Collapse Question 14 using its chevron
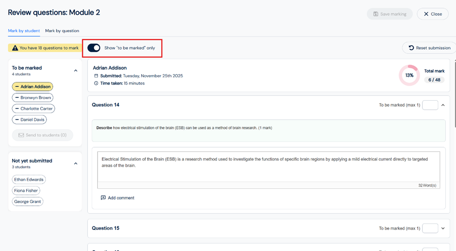Viewport: 456px width, 251px height. (x=443, y=105)
